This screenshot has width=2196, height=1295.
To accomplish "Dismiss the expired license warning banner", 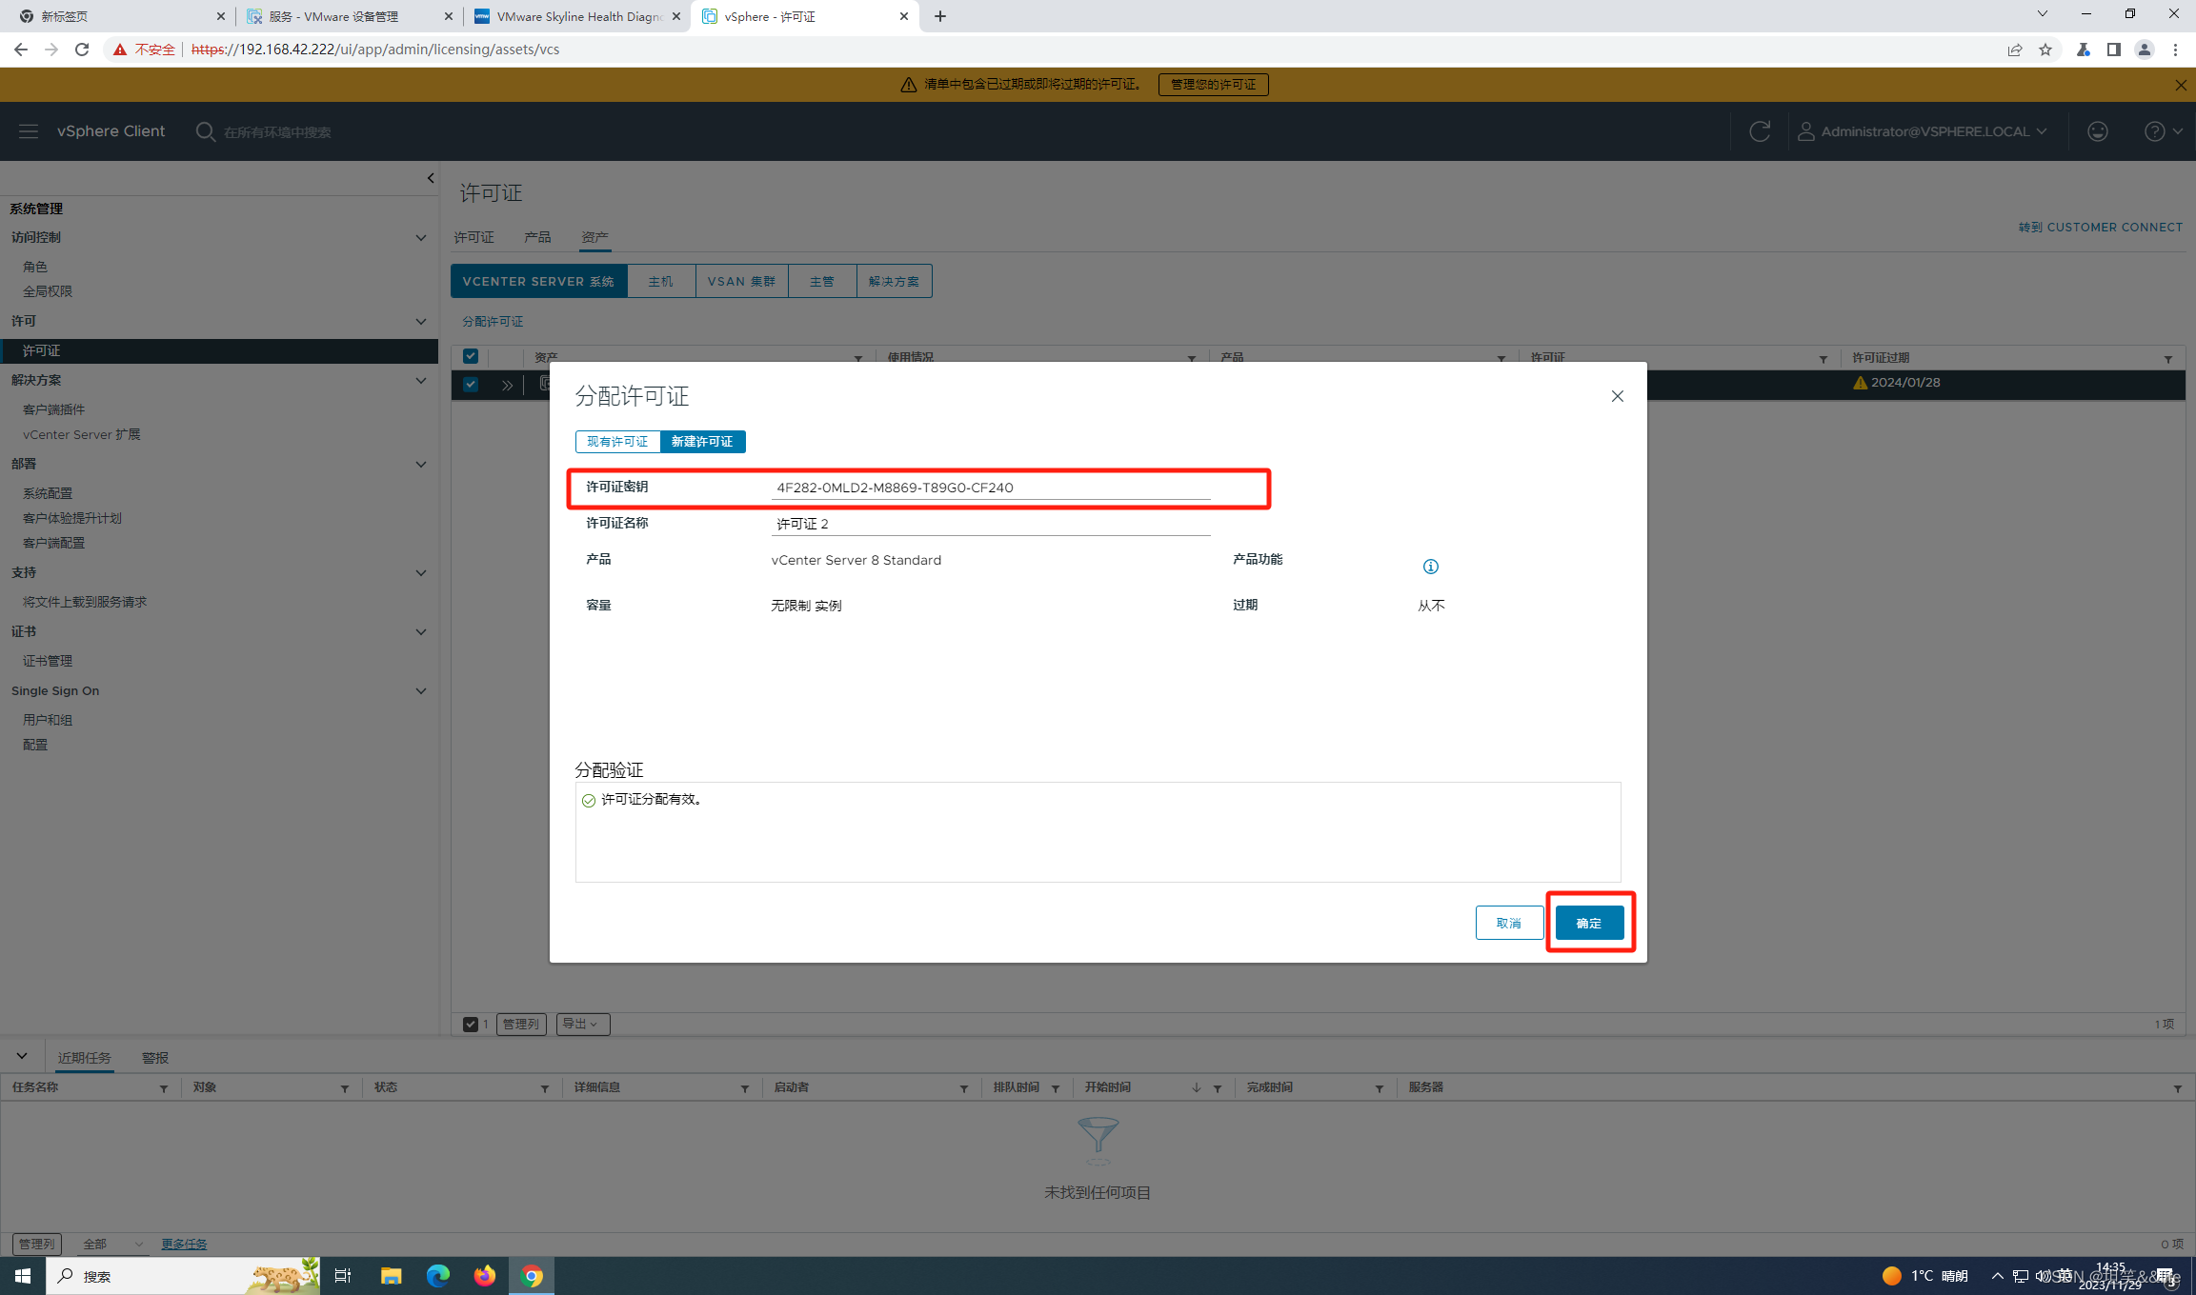I will (x=2180, y=85).
